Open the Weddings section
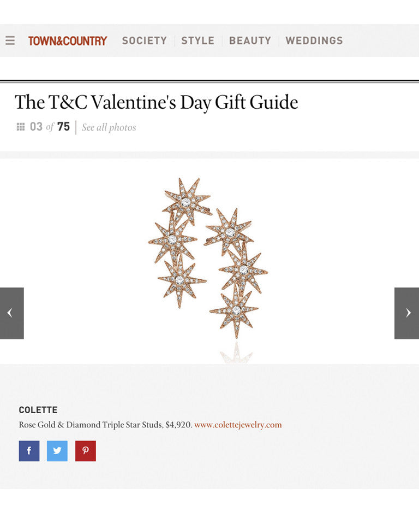The image size is (419, 528). [314, 41]
